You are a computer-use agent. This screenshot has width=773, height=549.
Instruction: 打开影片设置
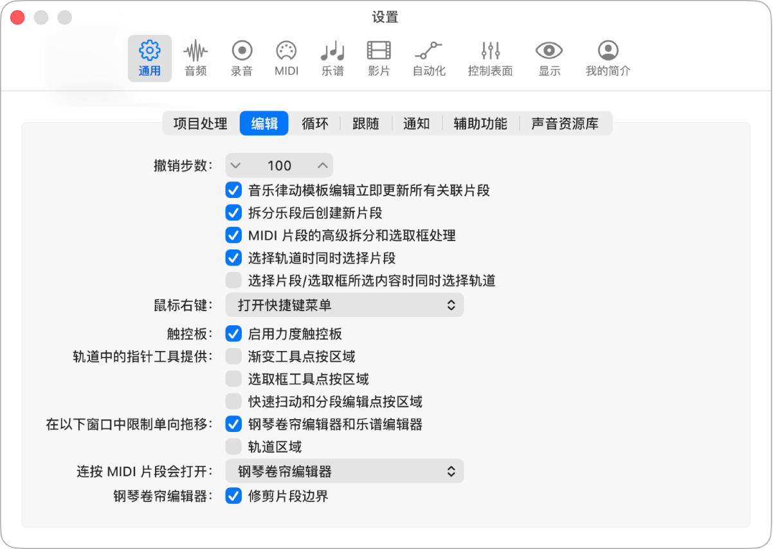[x=378, y=58]
